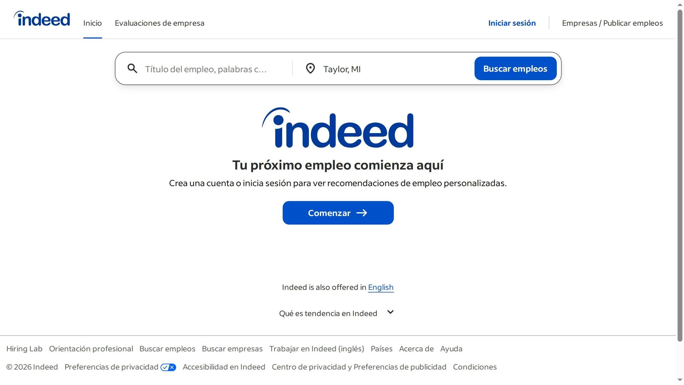Image resolution: width=684 pixels, height=385 pixels.
Task: Open Evaluaciones de empresa tab
Action: [x=159, y=23]
